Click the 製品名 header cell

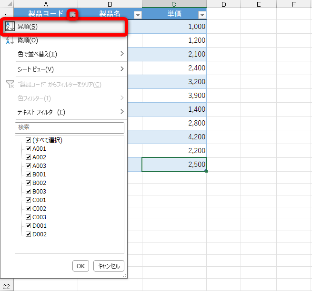click(x=110, y=14)
